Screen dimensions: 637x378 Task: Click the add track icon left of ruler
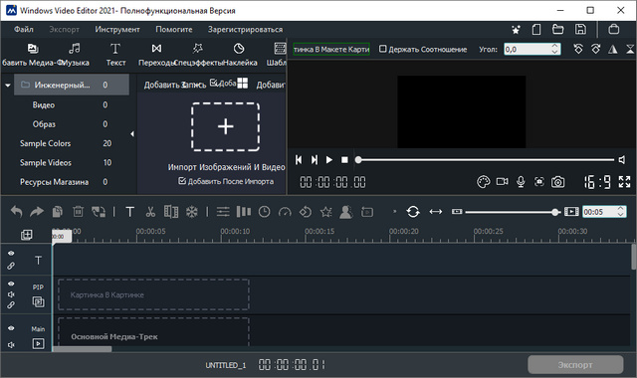click(x=27, y=235)
